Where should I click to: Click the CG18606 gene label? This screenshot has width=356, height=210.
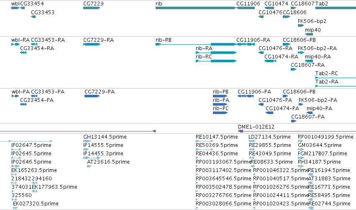[295, 12]
